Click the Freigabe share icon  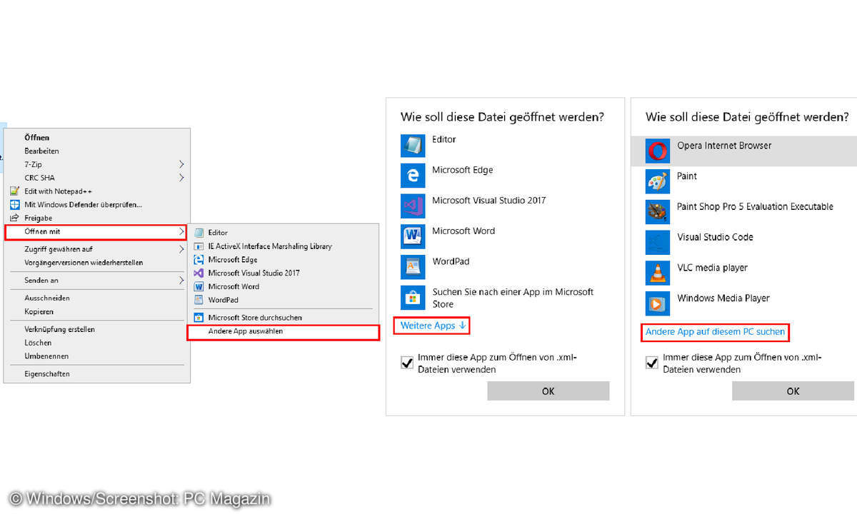(14, 218)
